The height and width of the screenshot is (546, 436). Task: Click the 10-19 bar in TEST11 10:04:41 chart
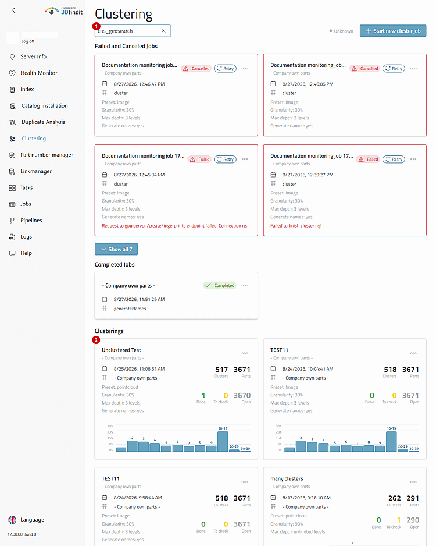point(391,442)
